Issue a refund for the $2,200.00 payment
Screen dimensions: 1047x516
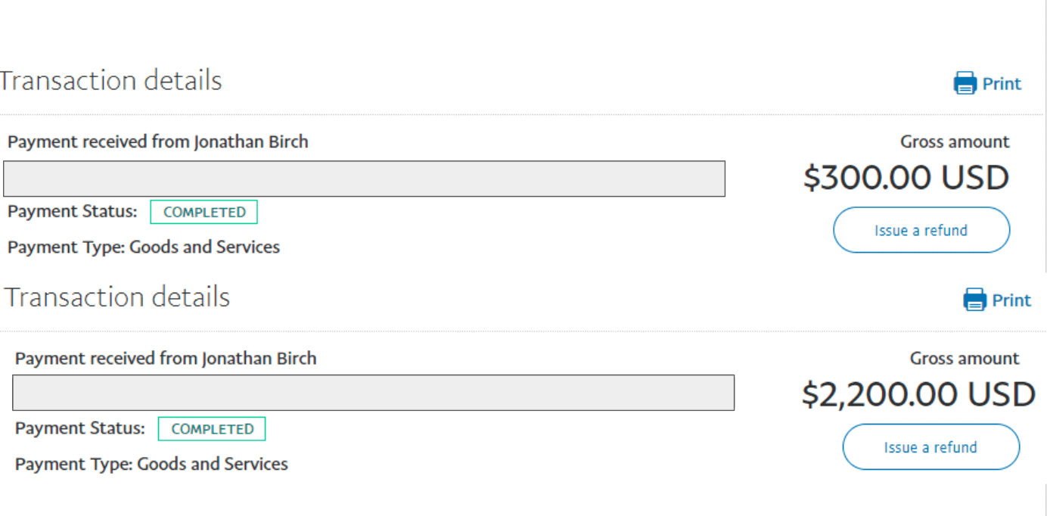click(930, 447)
